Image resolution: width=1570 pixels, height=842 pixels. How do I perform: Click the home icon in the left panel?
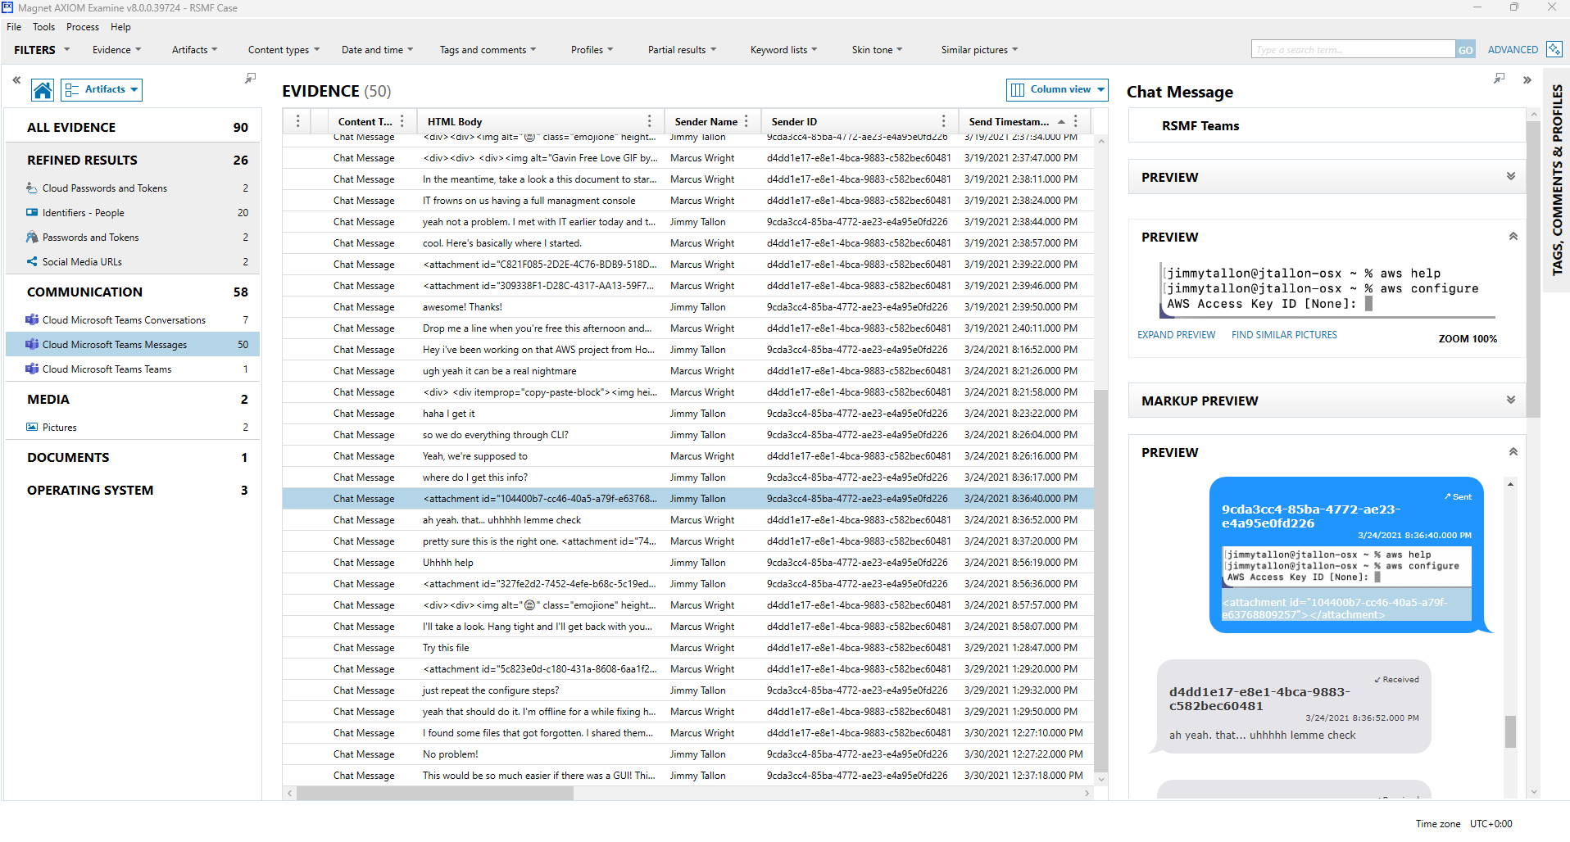pos(43,90)
